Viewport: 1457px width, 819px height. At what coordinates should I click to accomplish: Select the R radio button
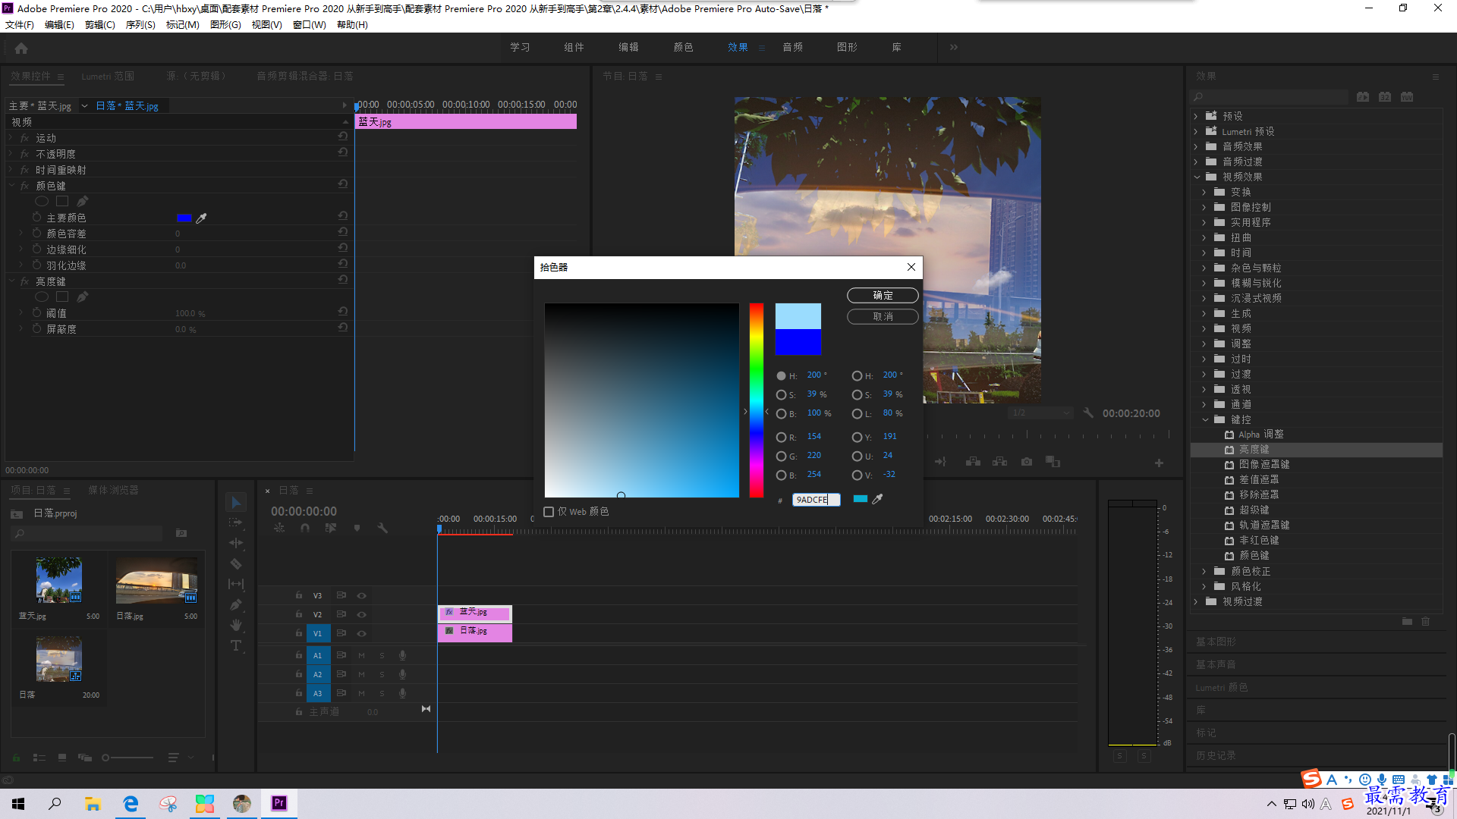[781, 437]
